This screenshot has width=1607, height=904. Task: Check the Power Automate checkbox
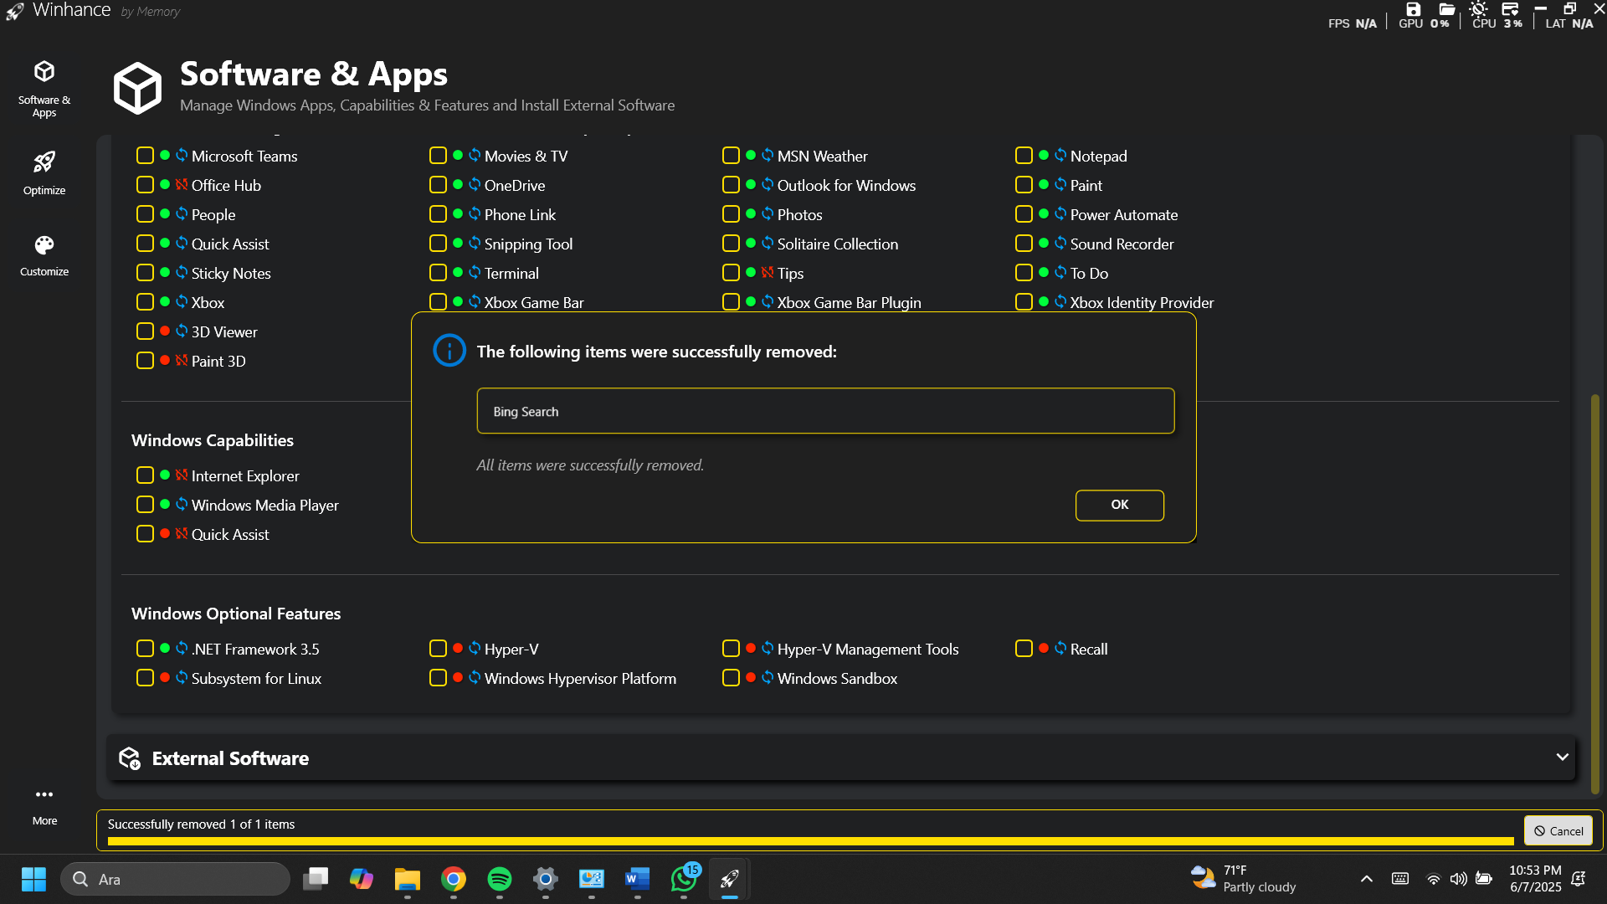[1024, 214]
